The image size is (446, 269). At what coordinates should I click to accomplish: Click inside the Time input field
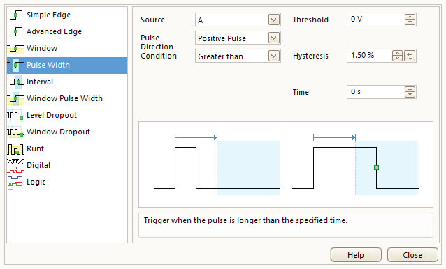pos(375,92)
